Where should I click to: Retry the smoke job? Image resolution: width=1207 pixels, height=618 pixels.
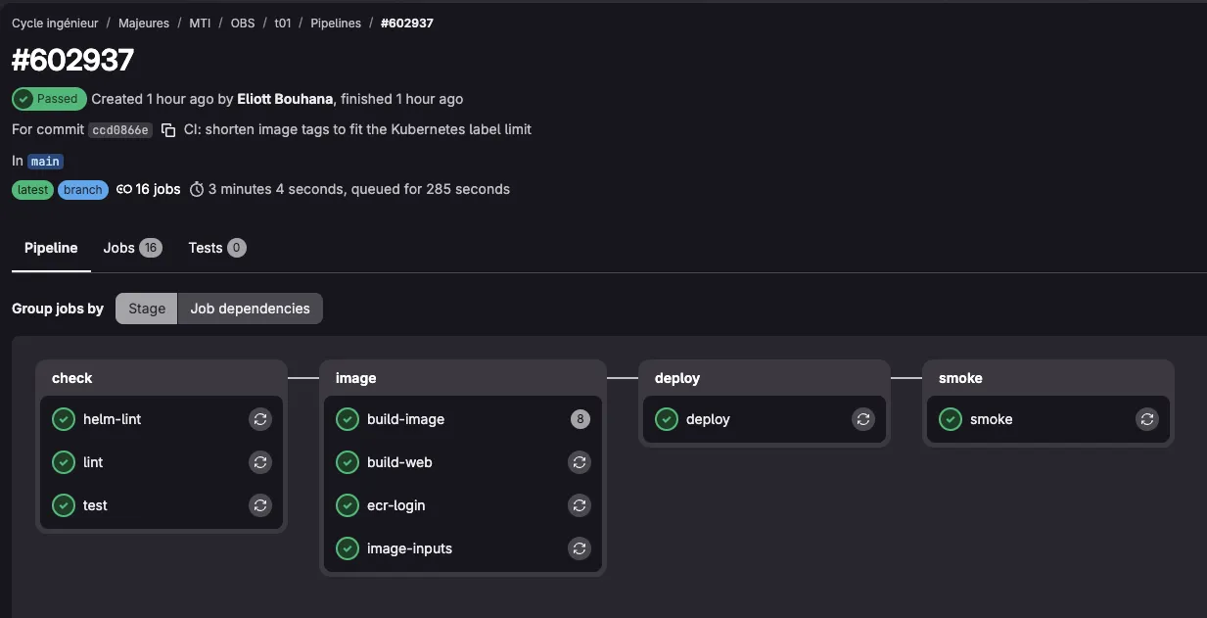point(1147,419)
